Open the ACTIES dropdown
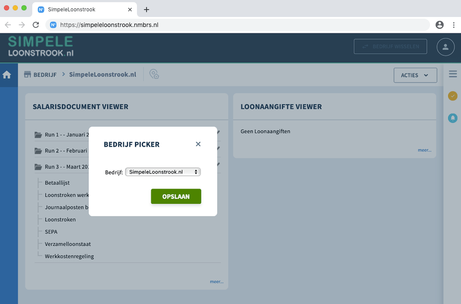The image size is (461, 304). 415,75
